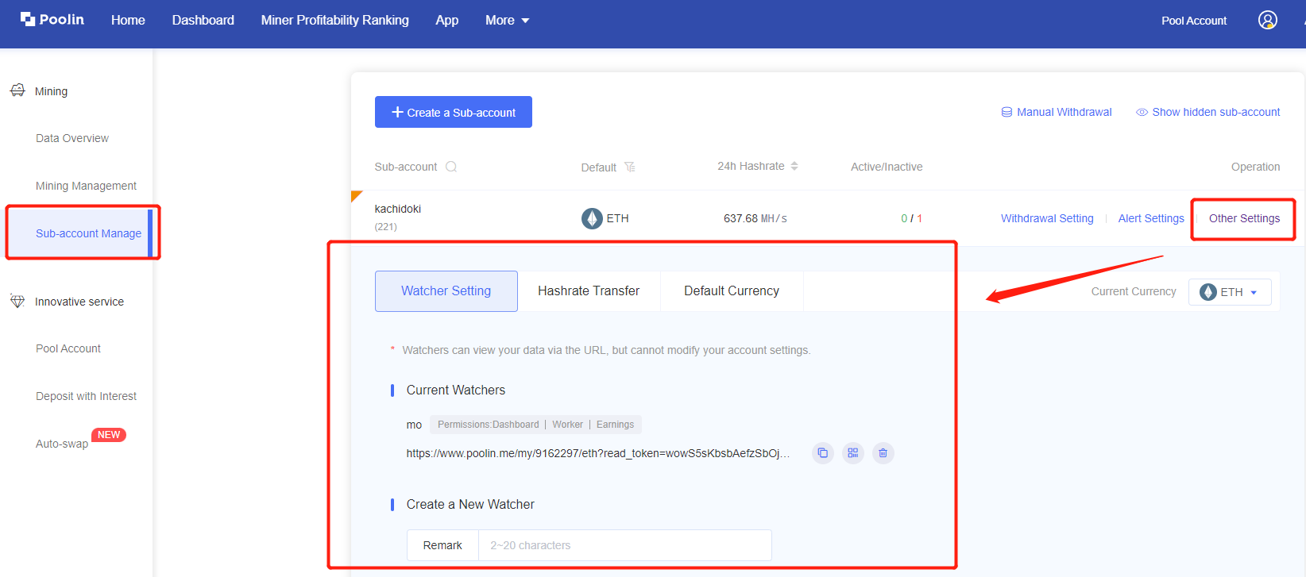
Task: Delete the mo watcher
Action: [883, 453]
